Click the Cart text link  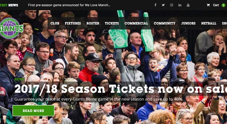pos(216,5)
